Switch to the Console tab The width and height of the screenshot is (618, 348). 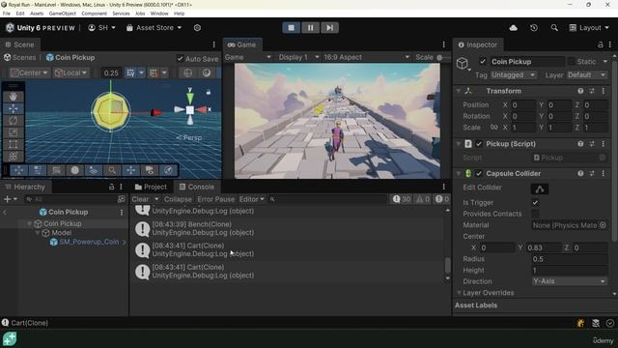click(x=197, y=187)
